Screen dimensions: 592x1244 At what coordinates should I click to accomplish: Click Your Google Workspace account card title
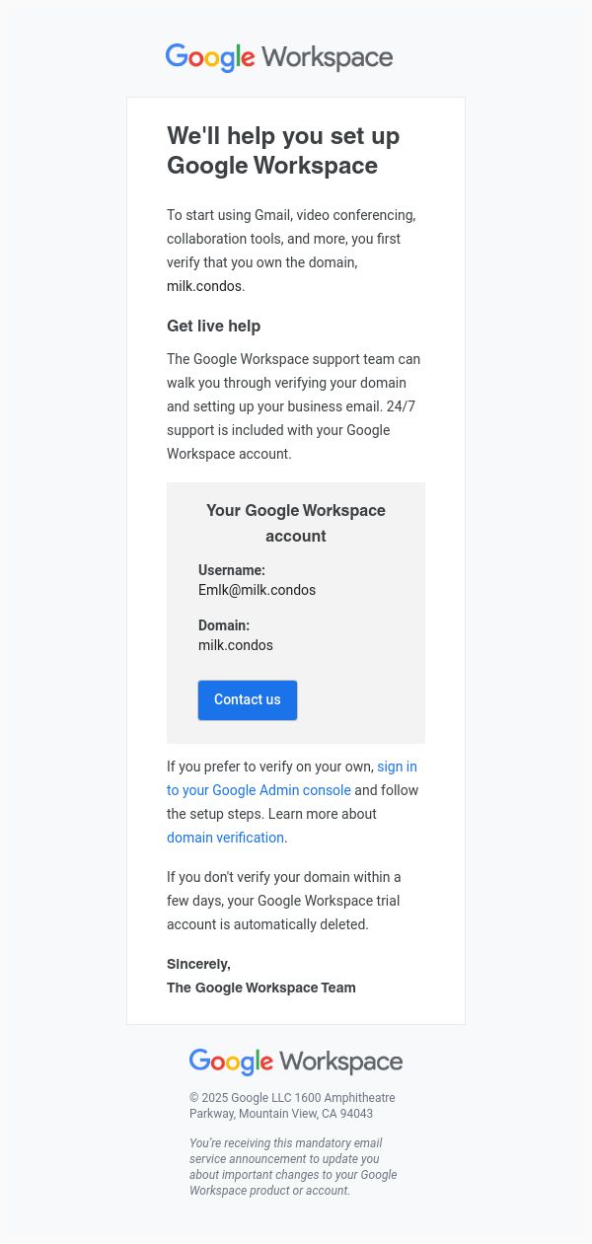coord(296,523)
